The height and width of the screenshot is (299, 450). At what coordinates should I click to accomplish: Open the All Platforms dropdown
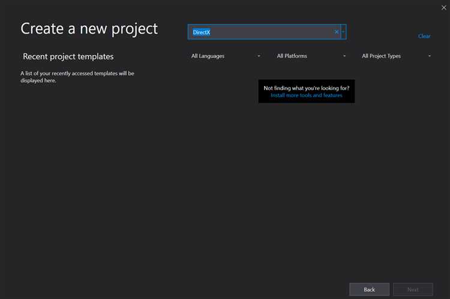tap(311, 56)
